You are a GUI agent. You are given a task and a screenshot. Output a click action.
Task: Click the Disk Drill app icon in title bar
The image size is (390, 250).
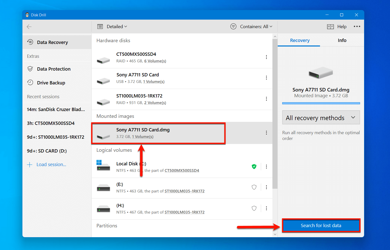(27, 15)
